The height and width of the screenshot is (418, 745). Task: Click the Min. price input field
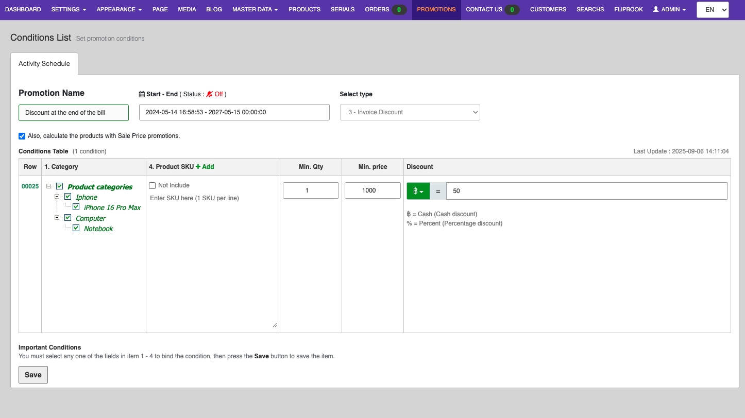[372, 190]
